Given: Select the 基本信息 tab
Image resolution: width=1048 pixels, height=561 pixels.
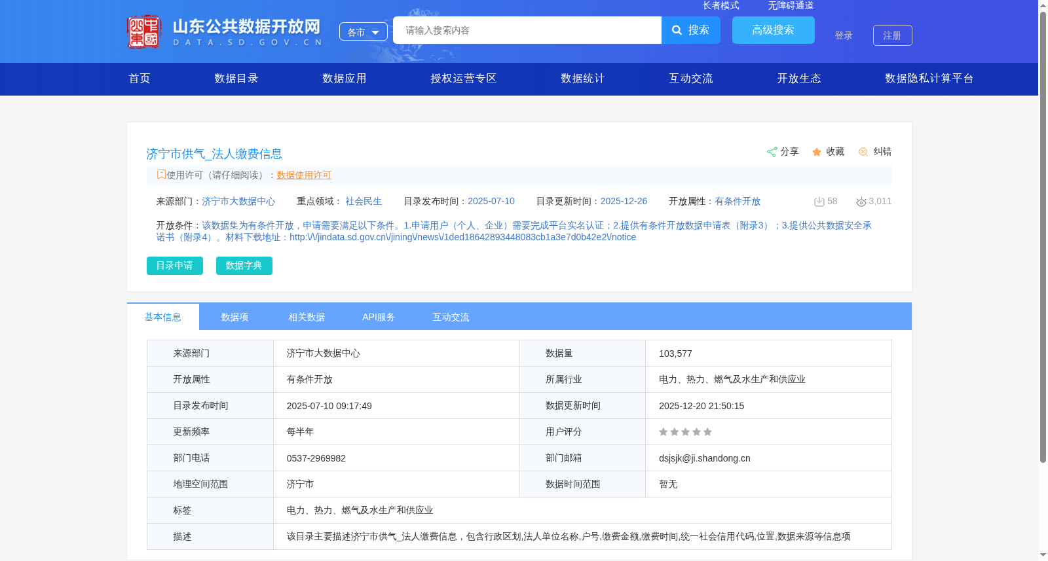Looking at the screenshot, I should click(163, 317).
